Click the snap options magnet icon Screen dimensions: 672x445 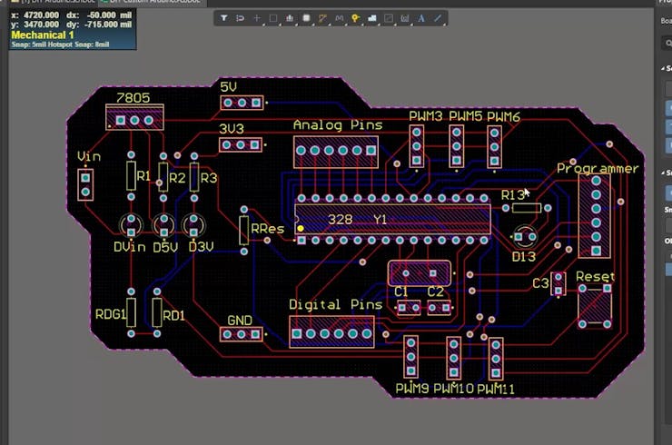tap(240, 18)
